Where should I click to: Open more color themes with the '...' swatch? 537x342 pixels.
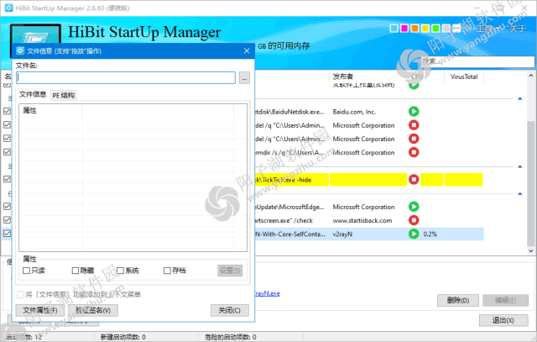point(456,28)
